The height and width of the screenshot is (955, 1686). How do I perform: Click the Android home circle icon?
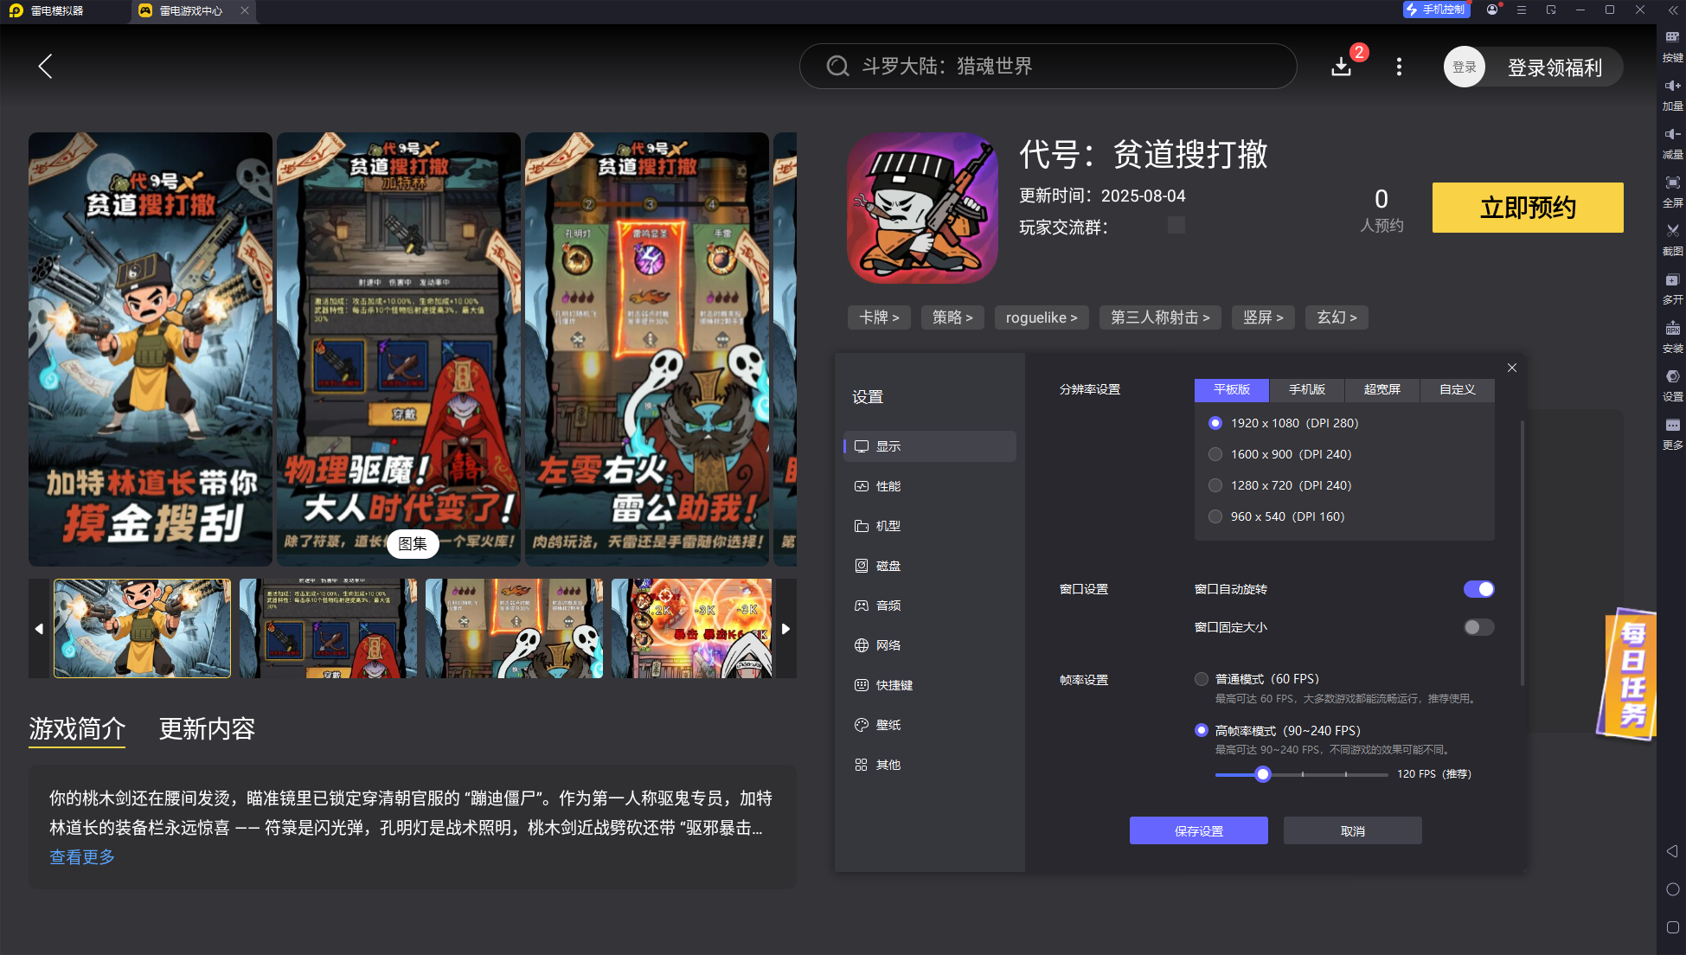coord(1672,889)
